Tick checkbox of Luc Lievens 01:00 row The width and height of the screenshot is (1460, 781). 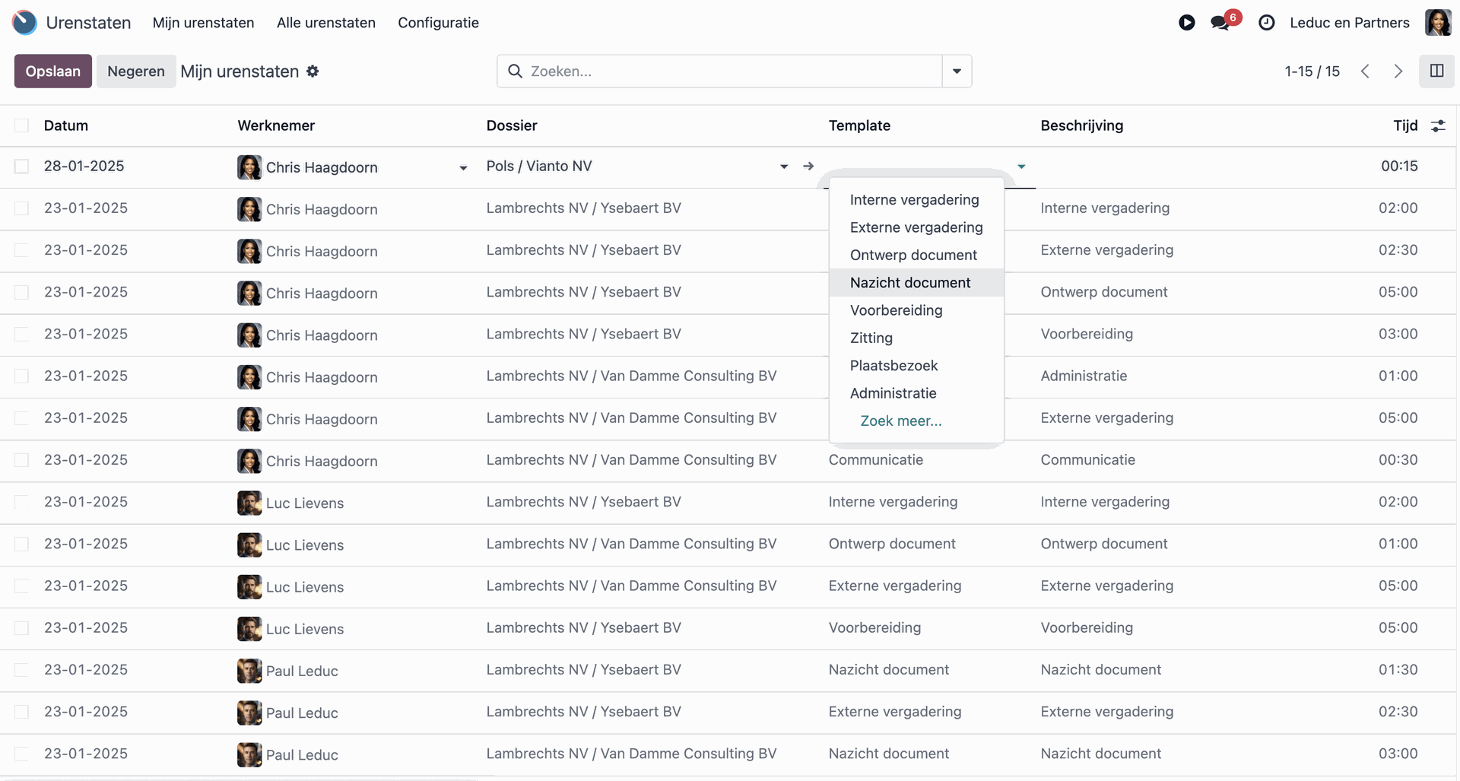21,544
